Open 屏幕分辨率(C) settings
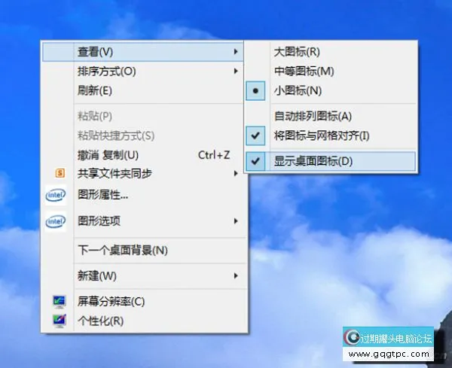The image size is (452, 368). (x=143, y=302)
